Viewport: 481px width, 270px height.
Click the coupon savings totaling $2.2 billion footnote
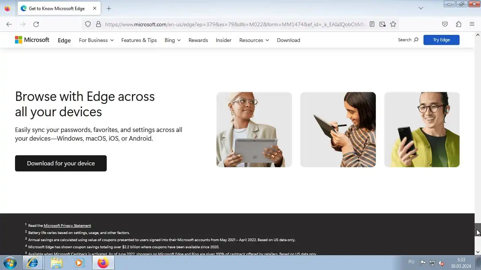click(124, 247)
